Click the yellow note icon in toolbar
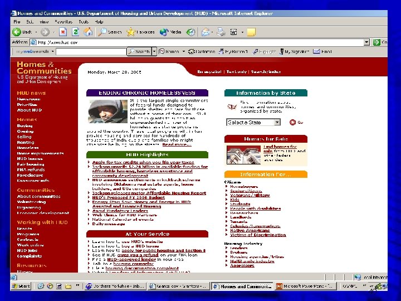Screen dimensions: 401x301 tap(251, 32)
